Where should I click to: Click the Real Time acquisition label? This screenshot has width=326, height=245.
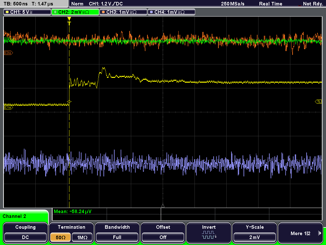(x=271, y=4)
